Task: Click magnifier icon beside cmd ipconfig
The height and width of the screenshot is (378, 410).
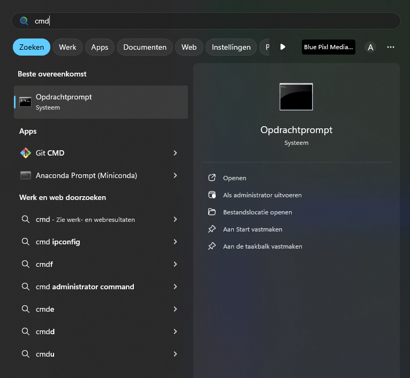Action: click(25, 242)
